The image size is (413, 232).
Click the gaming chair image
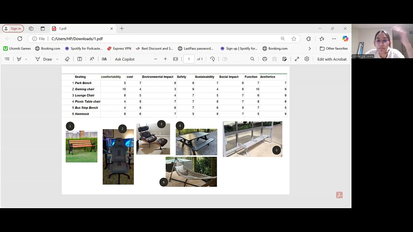(118, 157)
